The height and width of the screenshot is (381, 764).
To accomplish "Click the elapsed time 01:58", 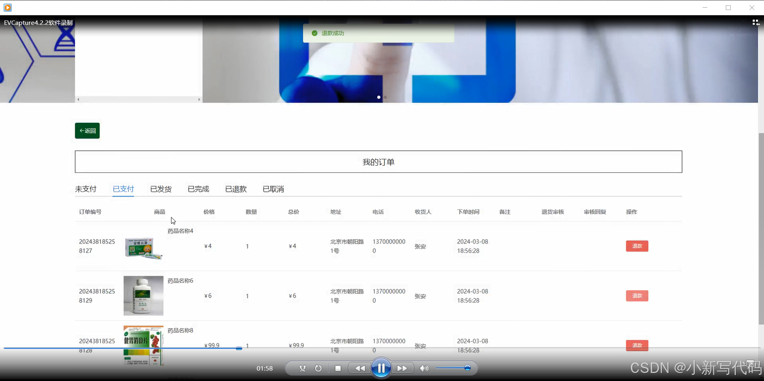I will click(265, 368).
